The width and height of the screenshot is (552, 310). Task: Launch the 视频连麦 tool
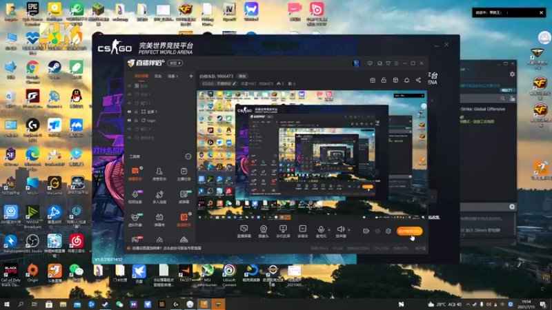(x=135, y=197)
